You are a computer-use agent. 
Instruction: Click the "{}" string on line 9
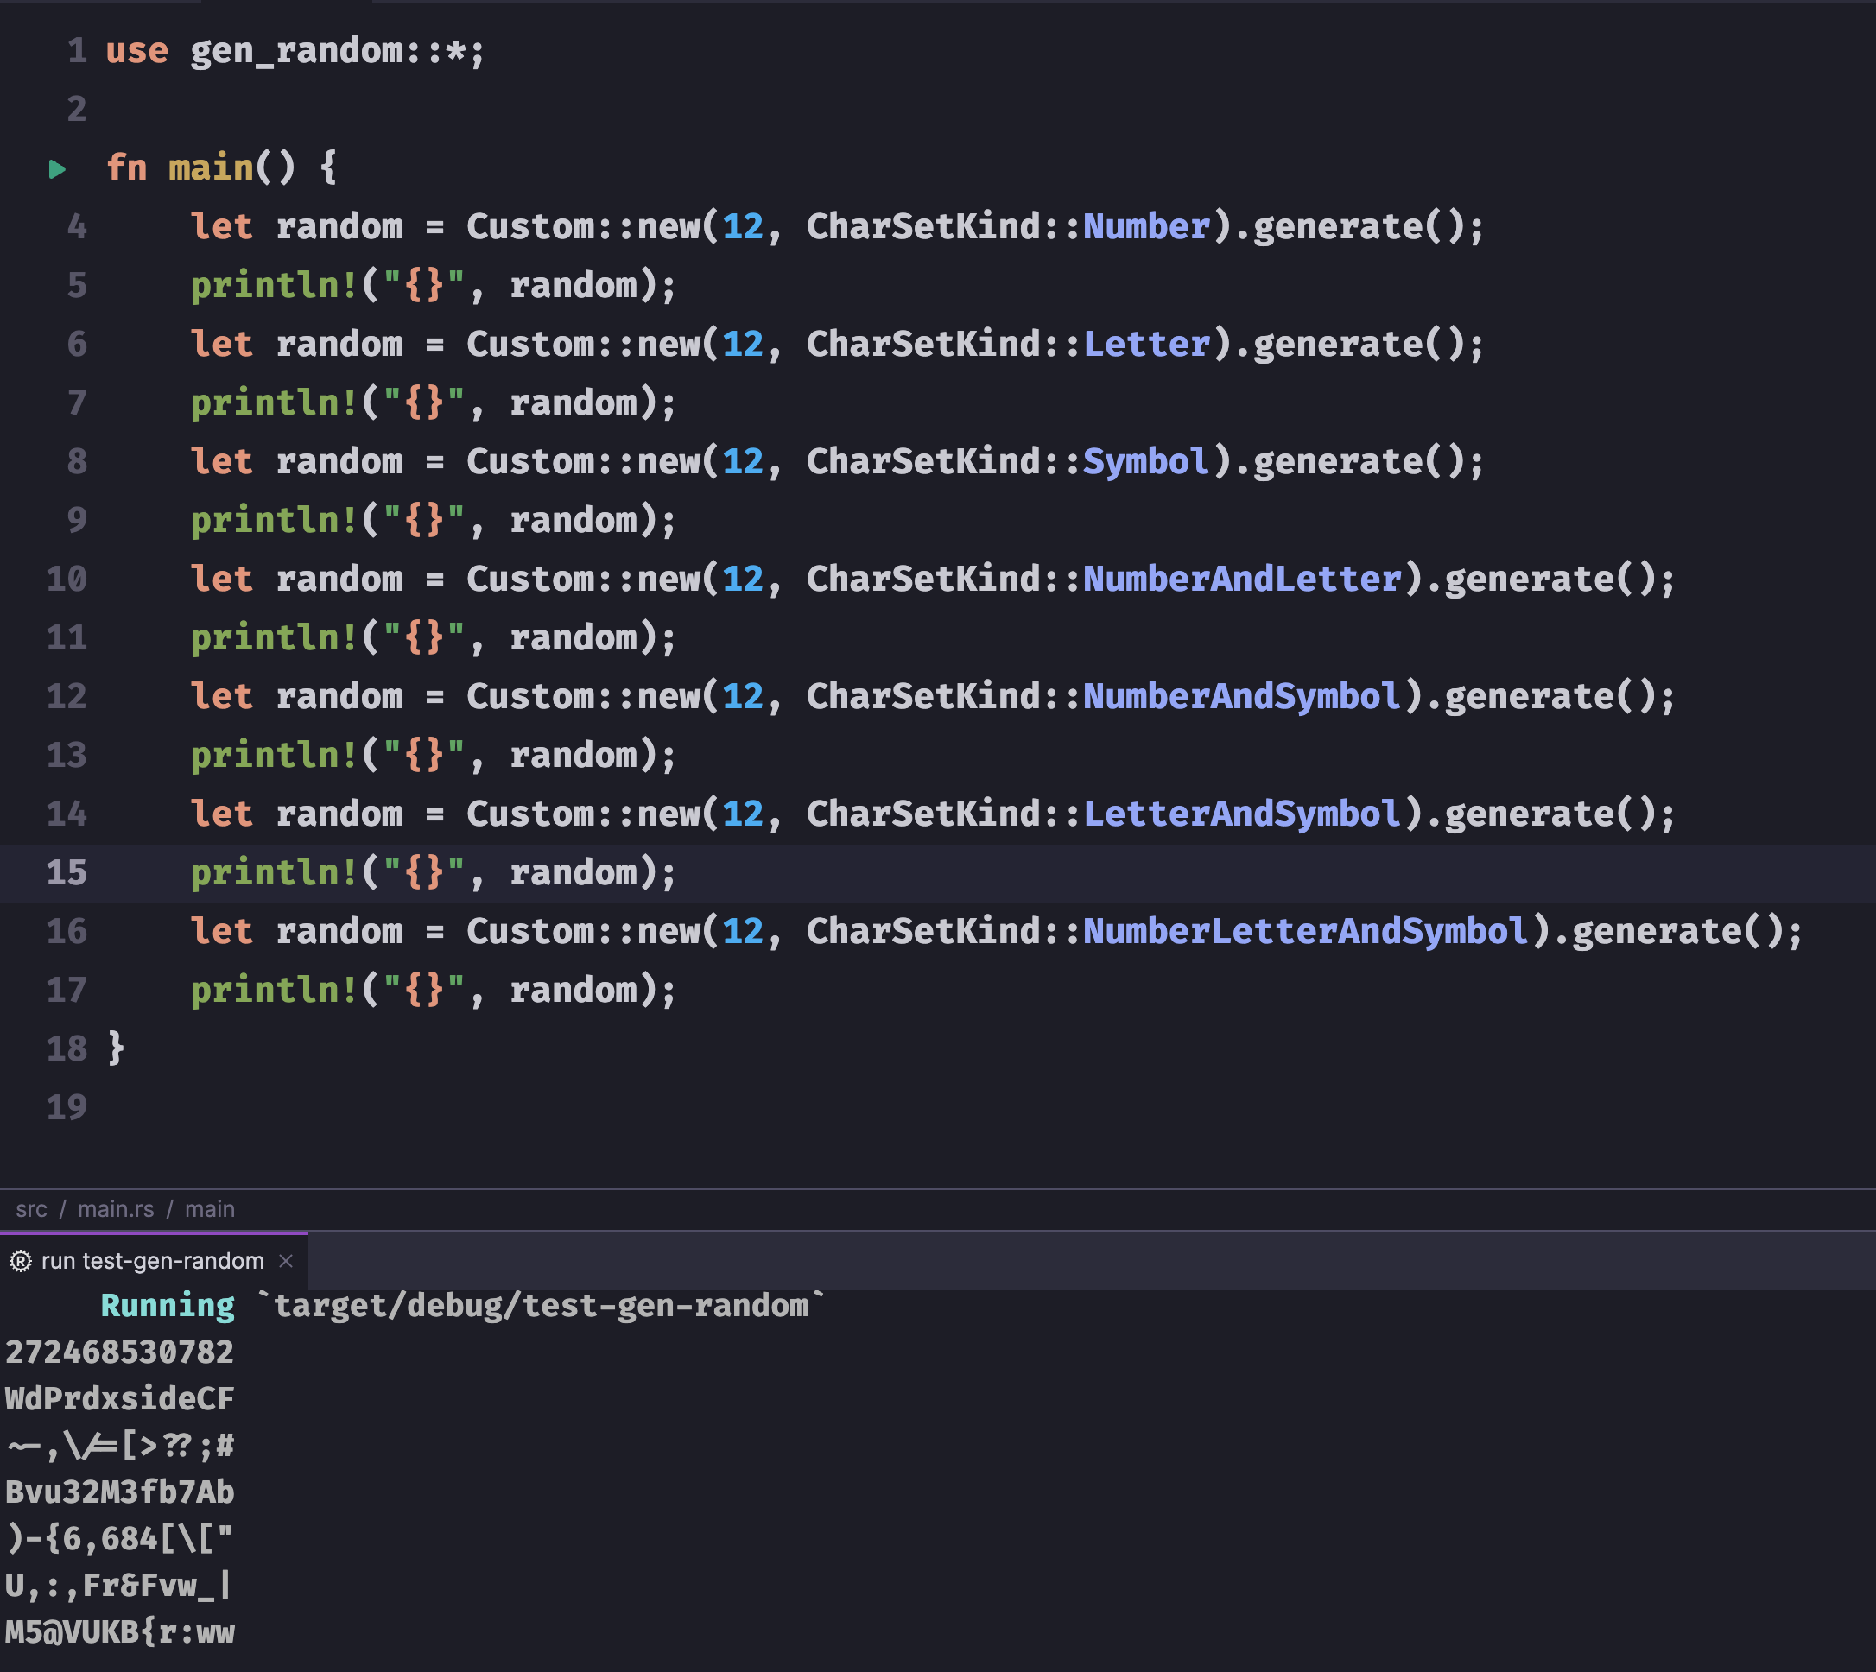423,521
